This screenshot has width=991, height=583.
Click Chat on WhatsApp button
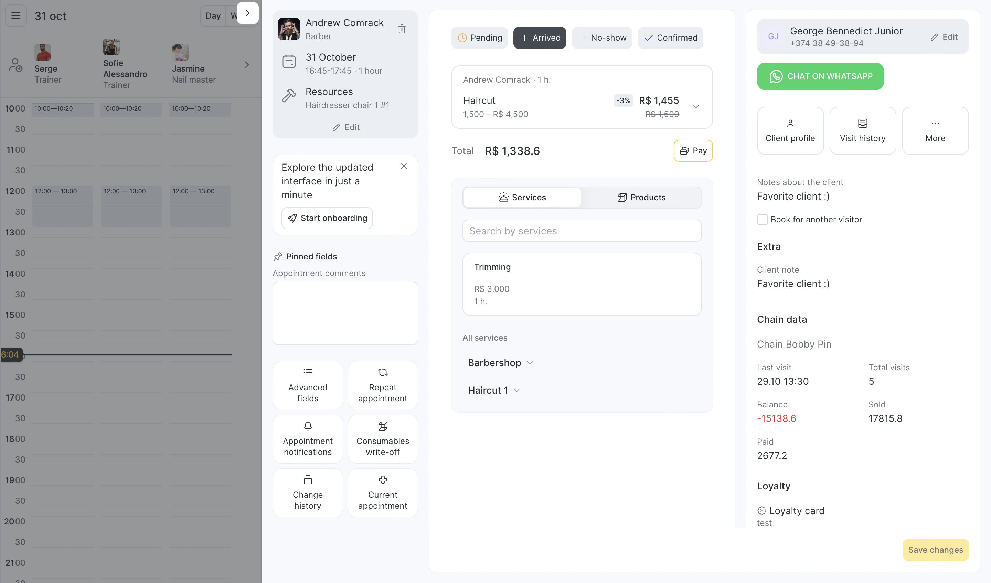click(820, 76)
